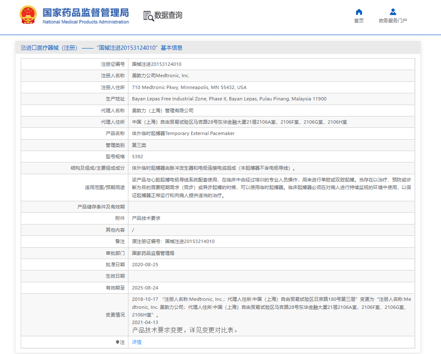Select the value 国家药品监督管理局 beside 审批部门
Image resolution: width=441 pixels, height=354 pixels.
[153, 254]
